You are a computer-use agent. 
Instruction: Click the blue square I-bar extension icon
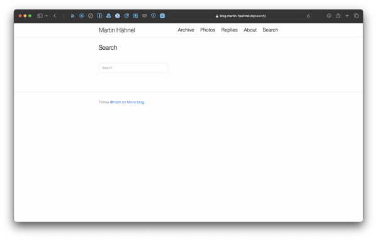click(99, 16)
